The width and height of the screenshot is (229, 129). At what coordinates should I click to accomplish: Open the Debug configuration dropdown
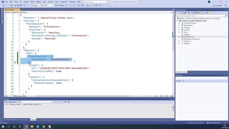(x=36, y=5)
